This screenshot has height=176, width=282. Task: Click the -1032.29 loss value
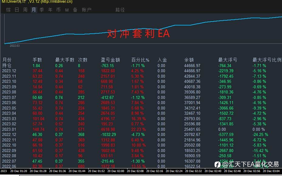coord(108,134)
